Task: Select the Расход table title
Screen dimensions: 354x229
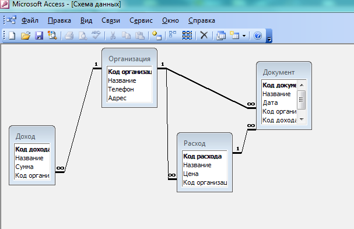Action: coord(194,143)
